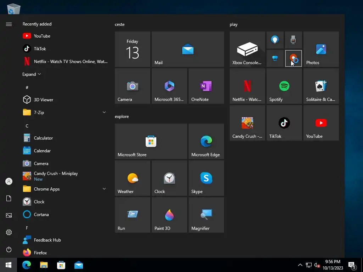363x272 pixels.
Task: Open the Maps pin small tile
Action: click(x=293, y=58)
